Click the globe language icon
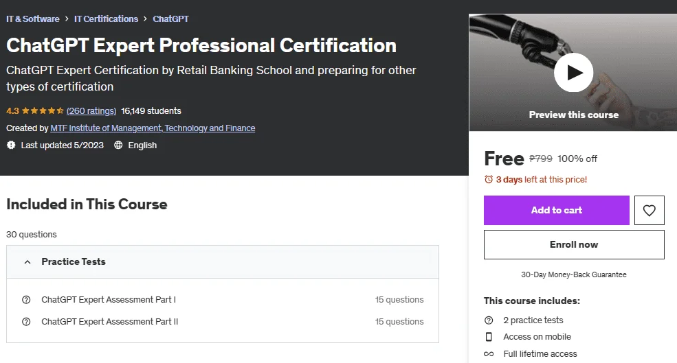The width and height of the screenshot is (677, 363). 118,145
